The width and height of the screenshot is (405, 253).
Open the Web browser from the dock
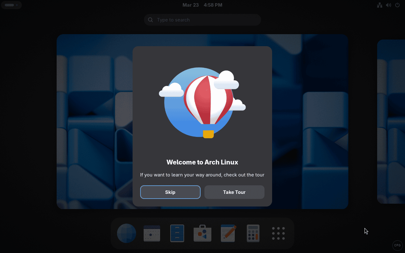coord(126,233)
